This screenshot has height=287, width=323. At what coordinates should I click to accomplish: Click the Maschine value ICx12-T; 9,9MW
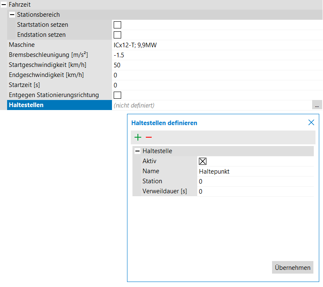209,45
